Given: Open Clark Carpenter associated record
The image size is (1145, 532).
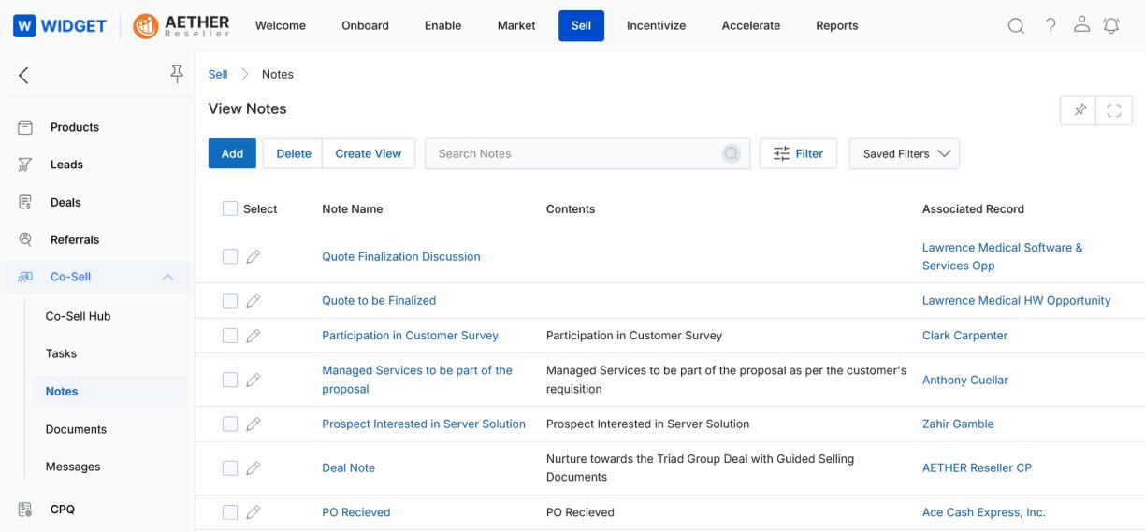Looking at the screenshot, I should 964,336.
